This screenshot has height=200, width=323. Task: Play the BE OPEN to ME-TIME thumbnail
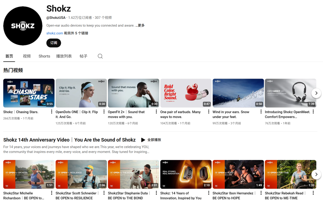[290, 175]
